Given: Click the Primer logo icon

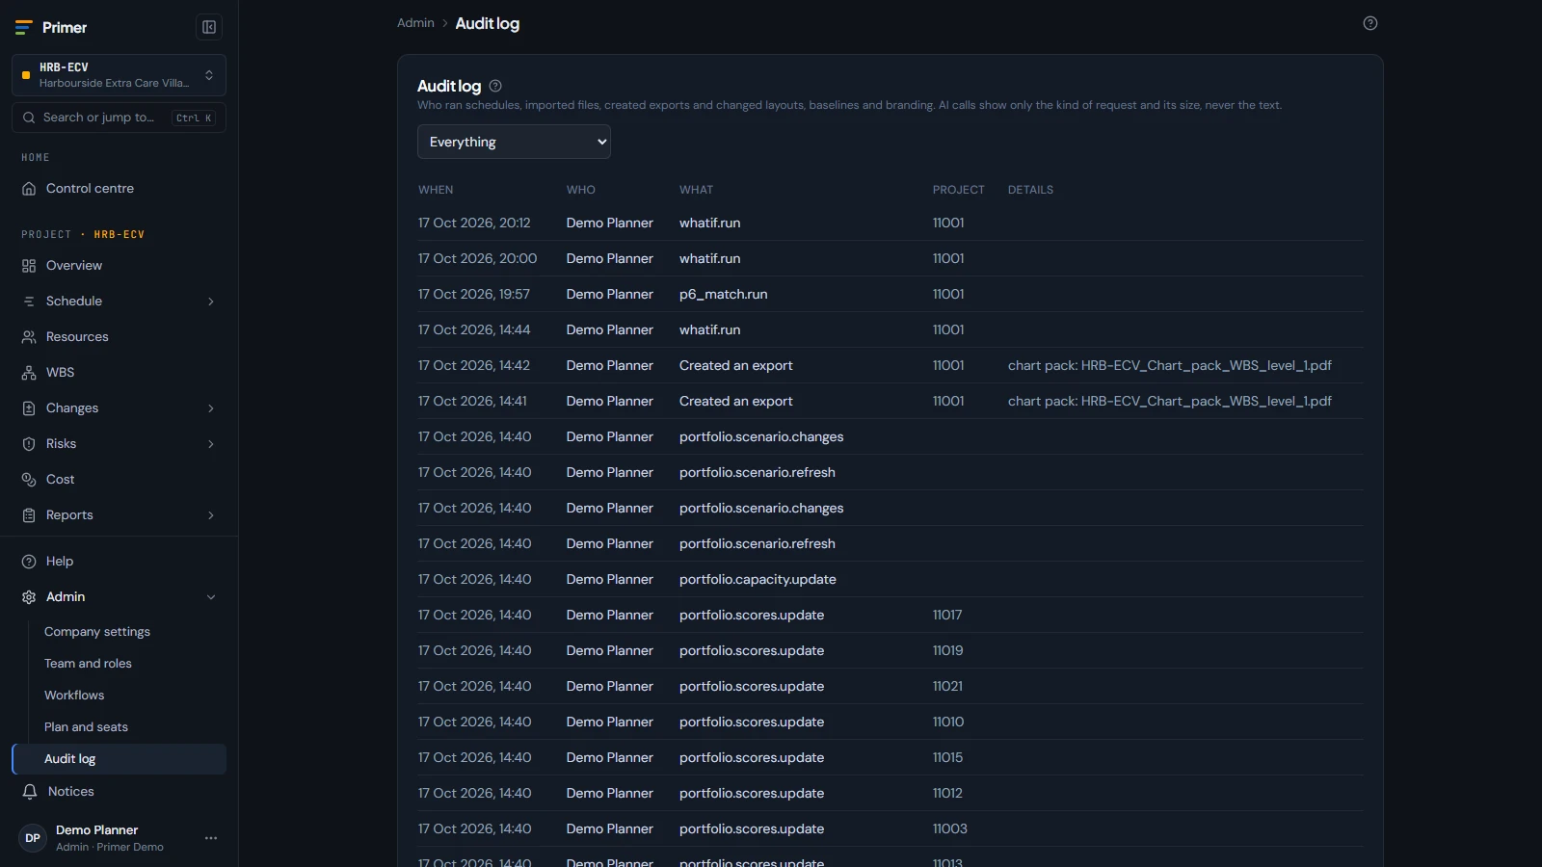Looking at the screenshot, I should click(x=24, y=27).
